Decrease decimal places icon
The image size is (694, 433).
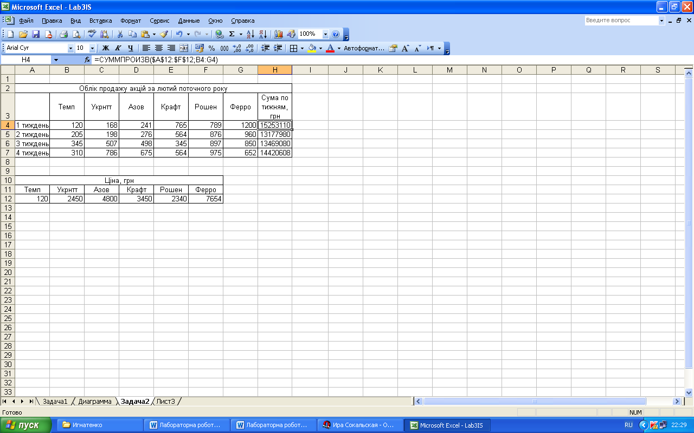point(249,48)
